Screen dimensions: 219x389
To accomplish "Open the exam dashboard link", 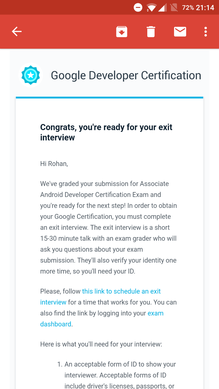I will (155, 313).
